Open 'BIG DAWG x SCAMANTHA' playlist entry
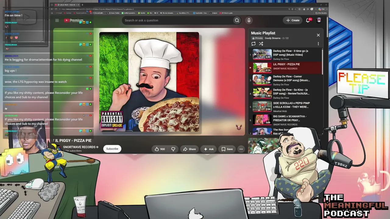The height and width of the screenshot is (219, 390). [285, 120]
